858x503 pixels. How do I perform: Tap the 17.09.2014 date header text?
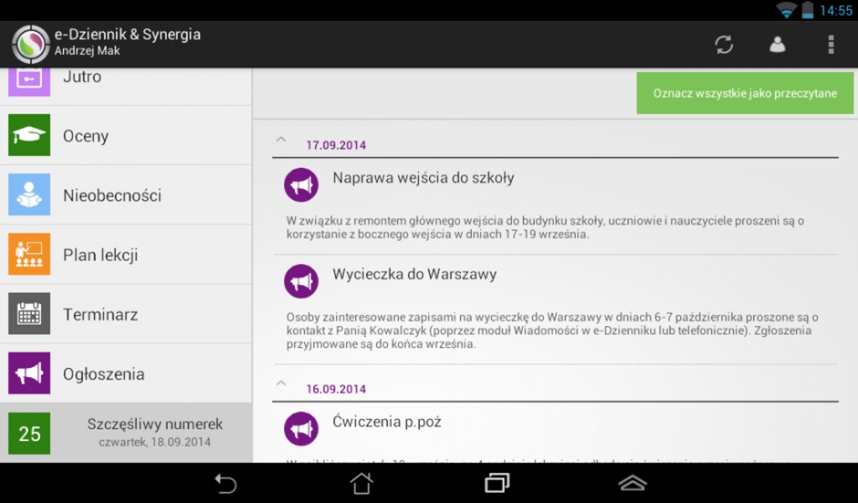(x=336, y=145)
